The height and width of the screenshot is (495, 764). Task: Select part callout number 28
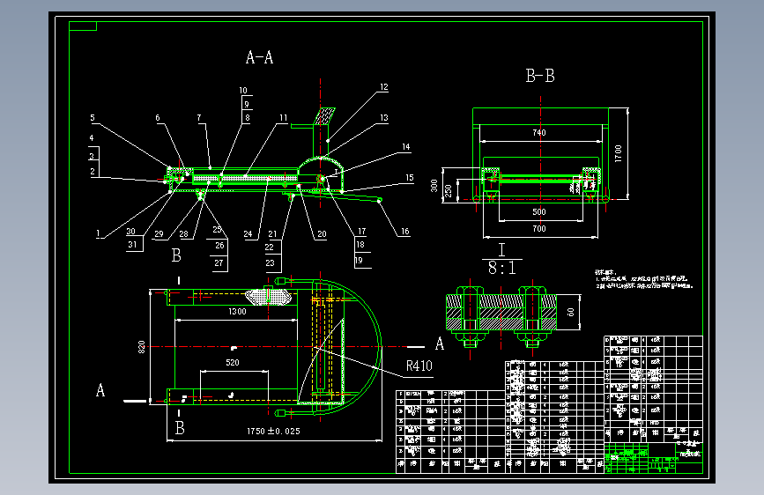click(183, 234)
